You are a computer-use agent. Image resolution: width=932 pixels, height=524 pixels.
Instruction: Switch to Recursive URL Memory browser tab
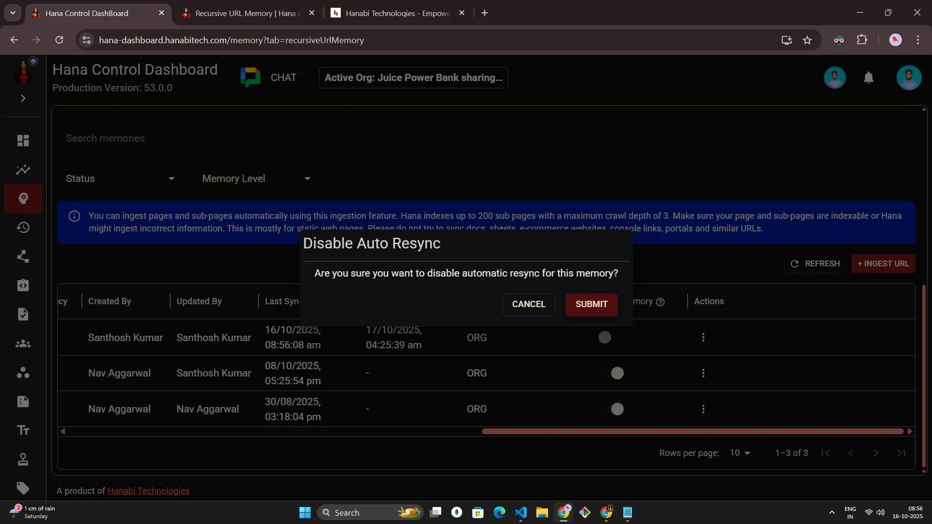[x=246, y=13]
